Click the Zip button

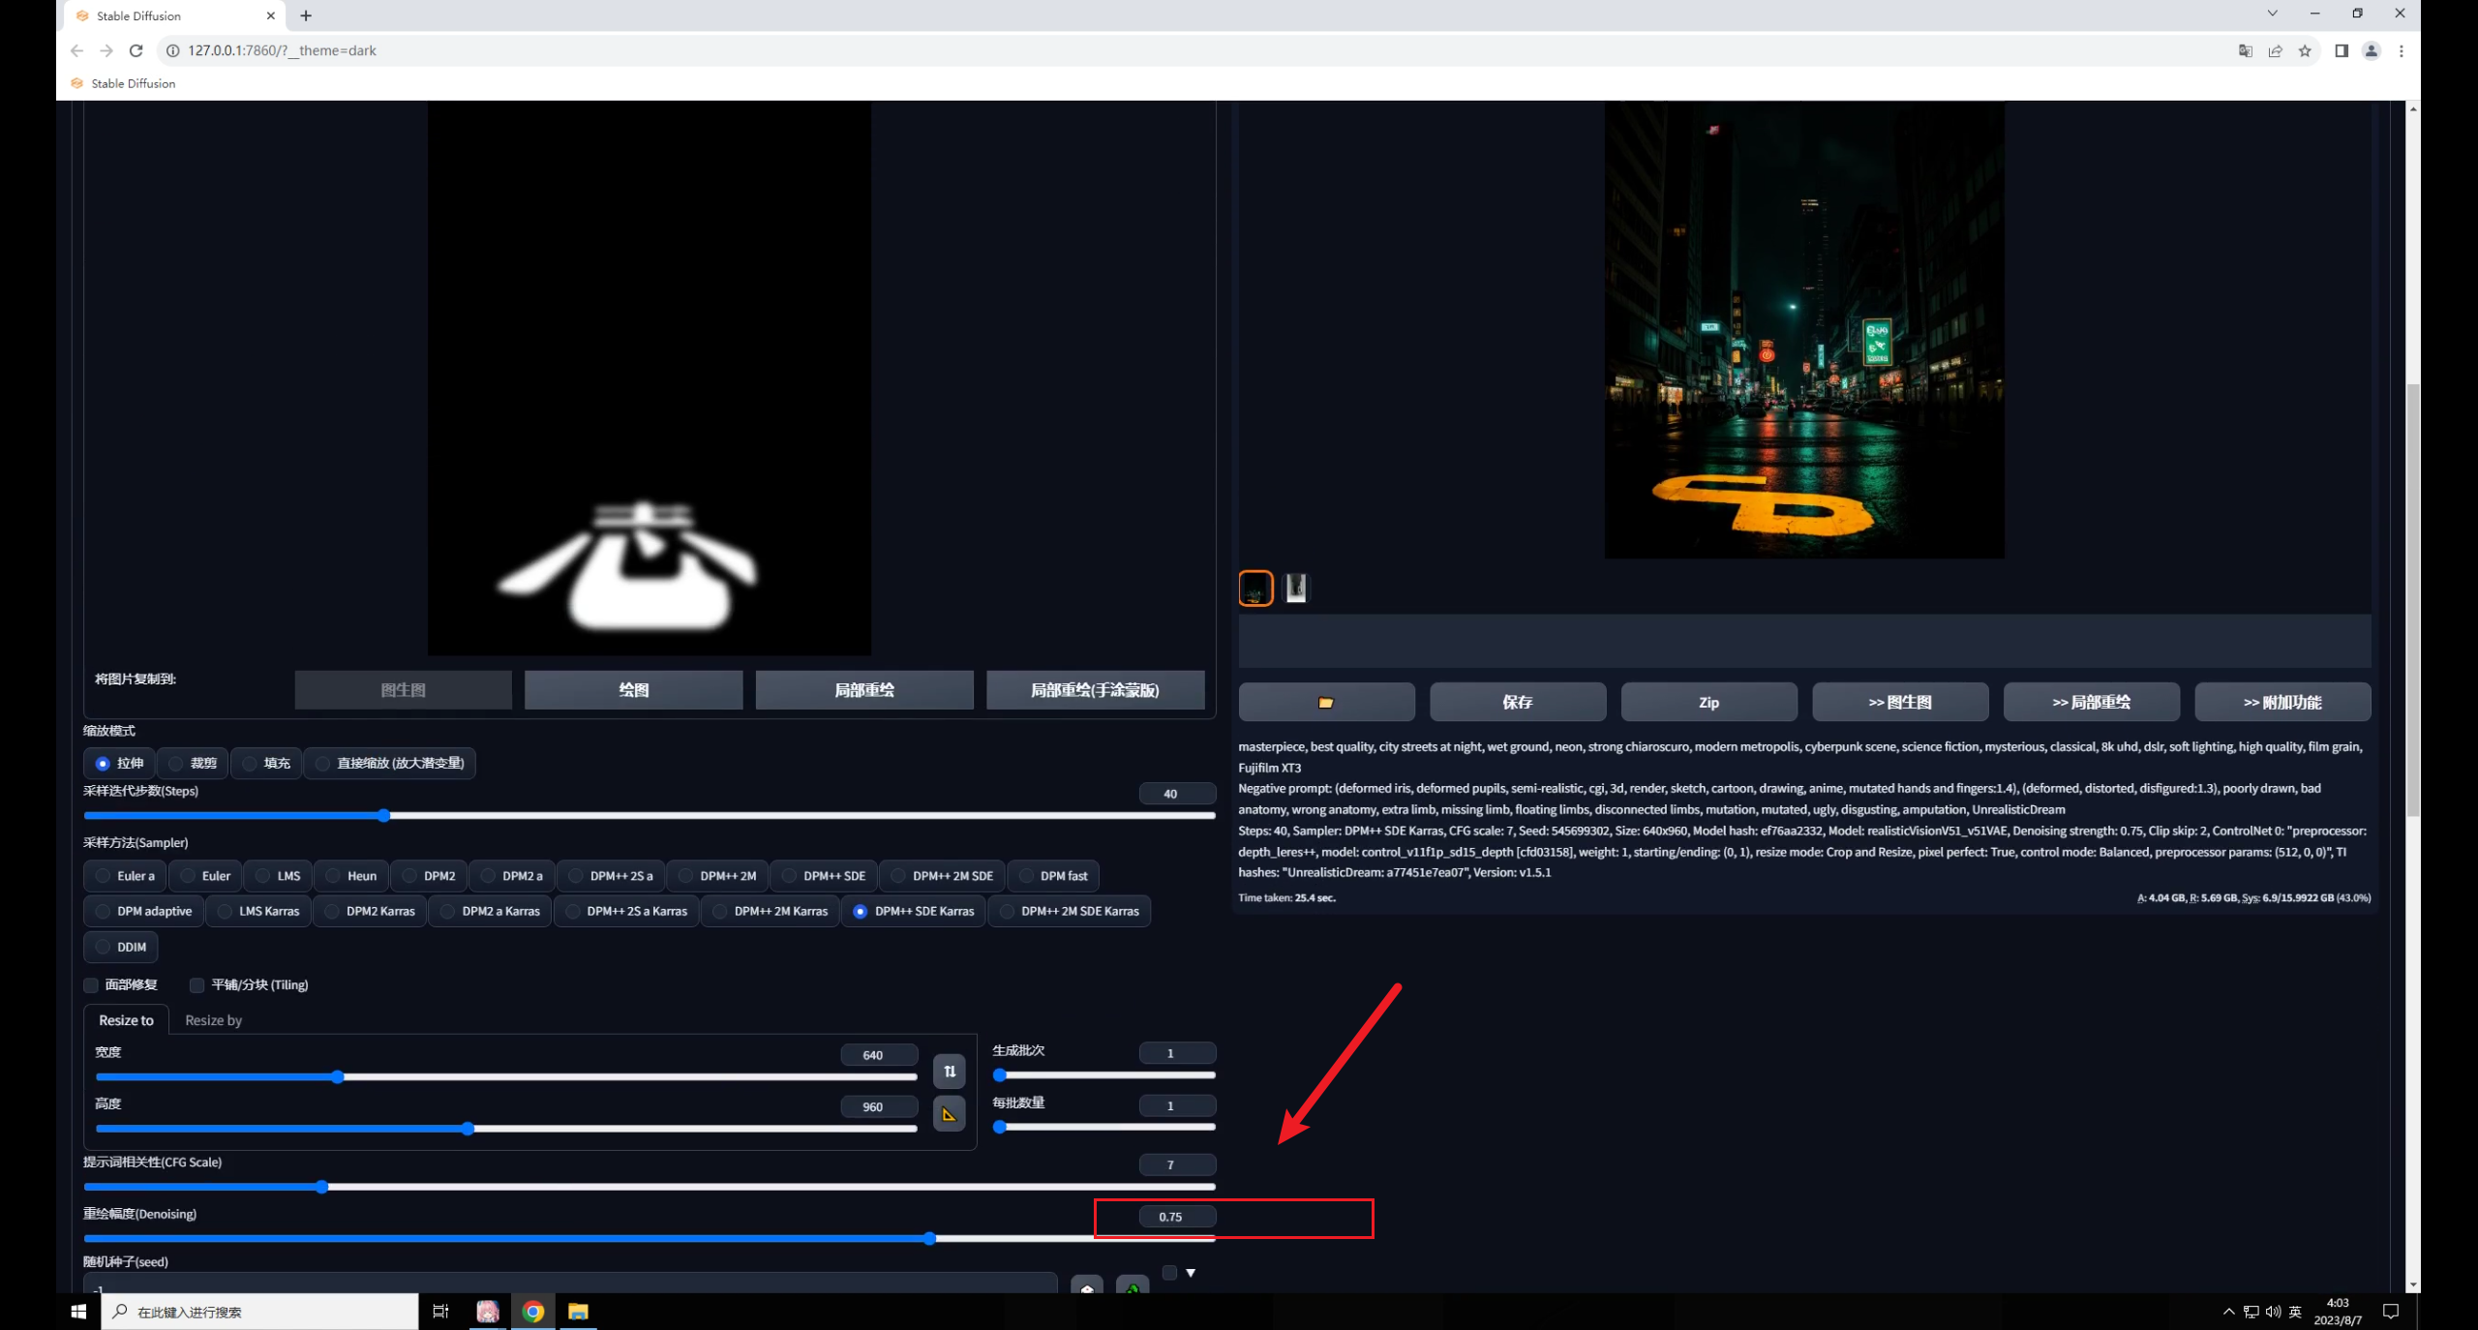pyautogui.click(x=1707, y=702)
